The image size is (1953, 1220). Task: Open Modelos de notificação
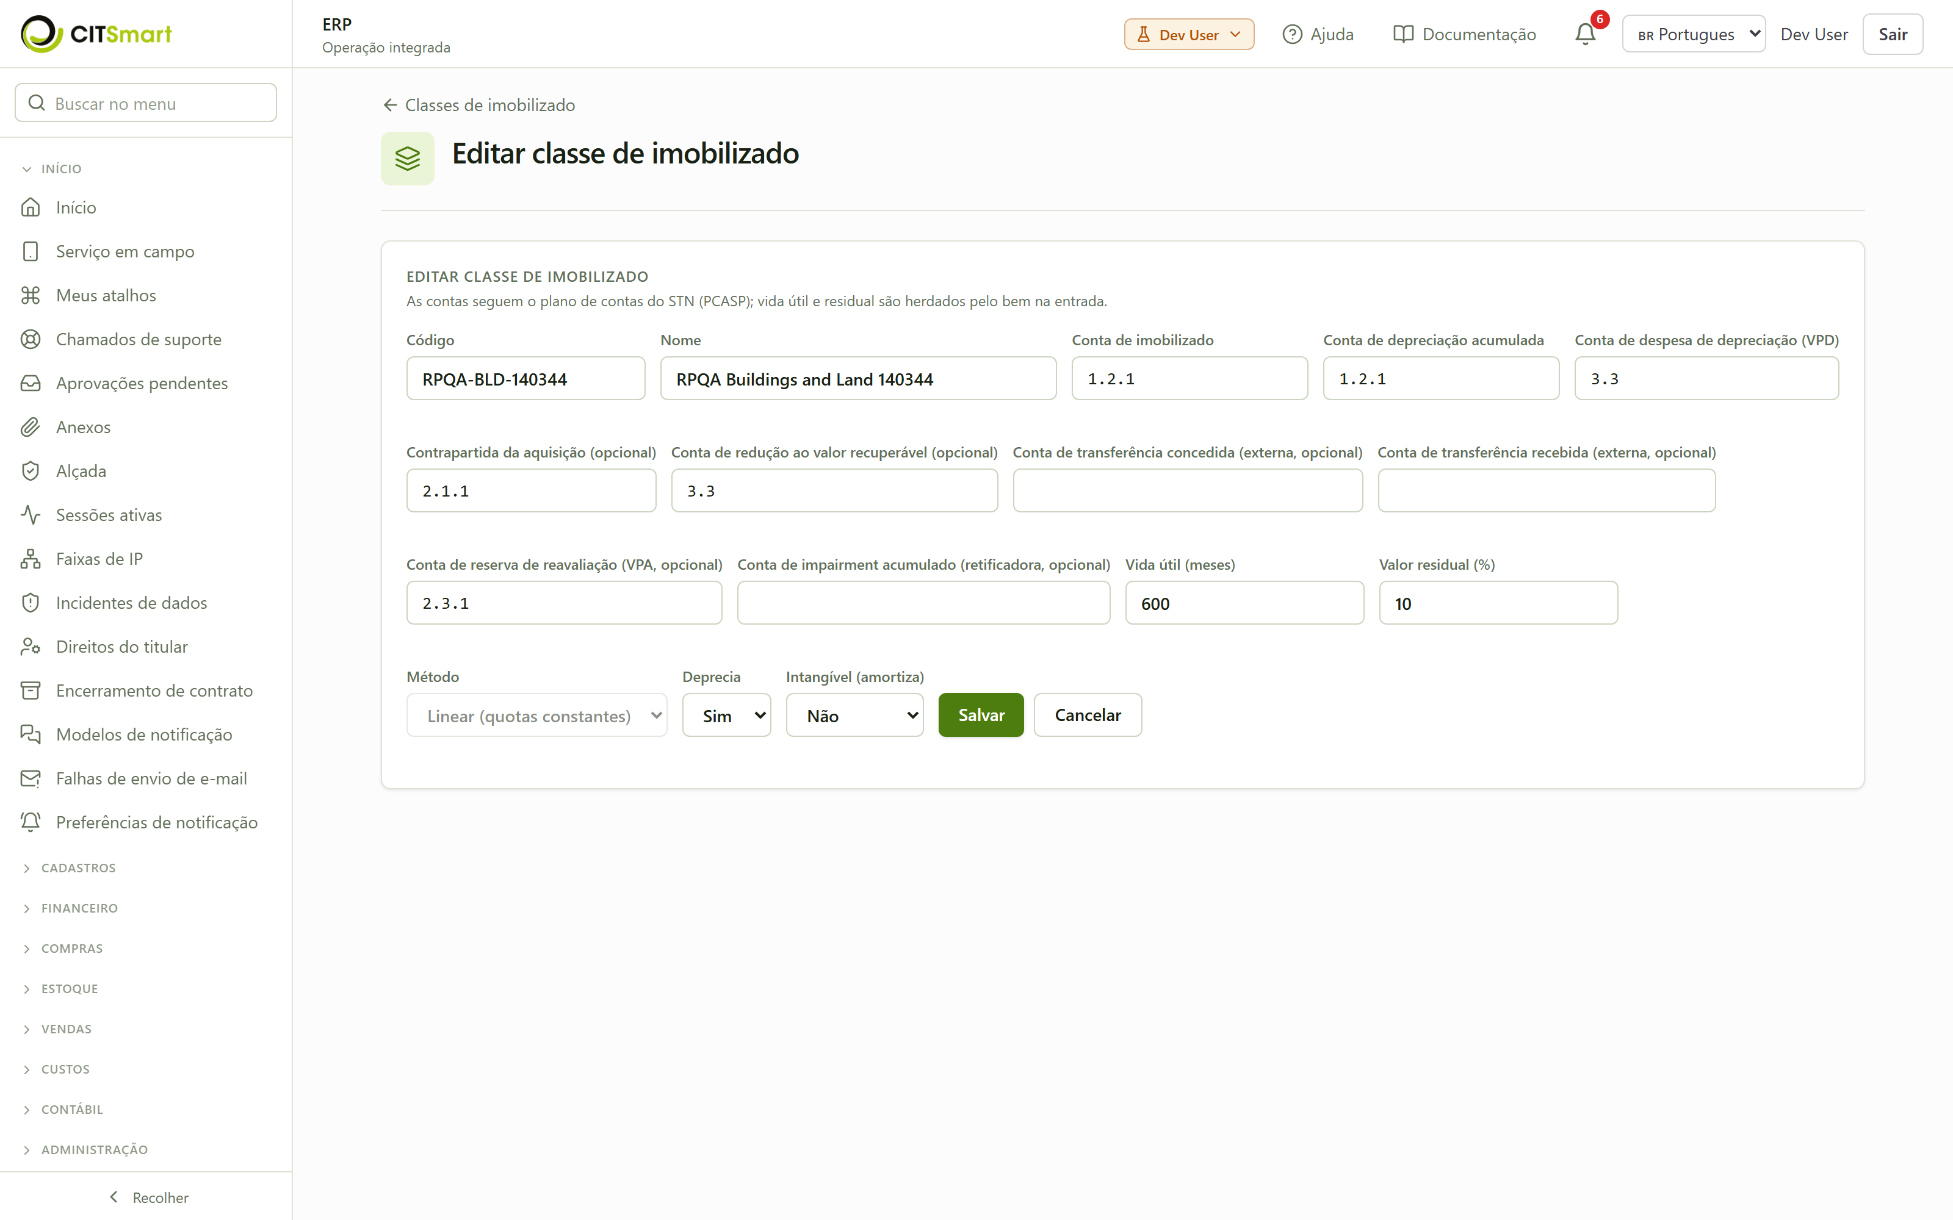145,734
